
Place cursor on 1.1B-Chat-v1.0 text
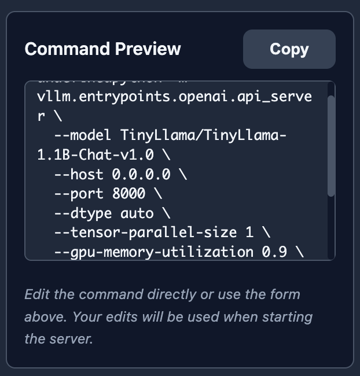[x=103, y=155]
